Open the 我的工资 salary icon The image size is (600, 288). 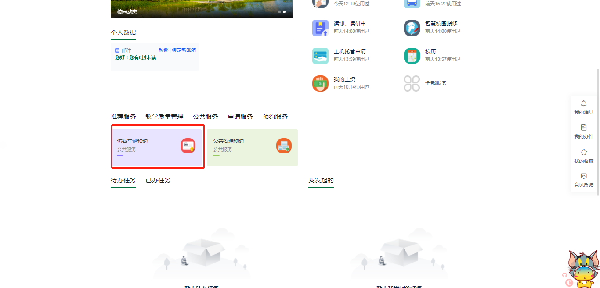point(320,83)
